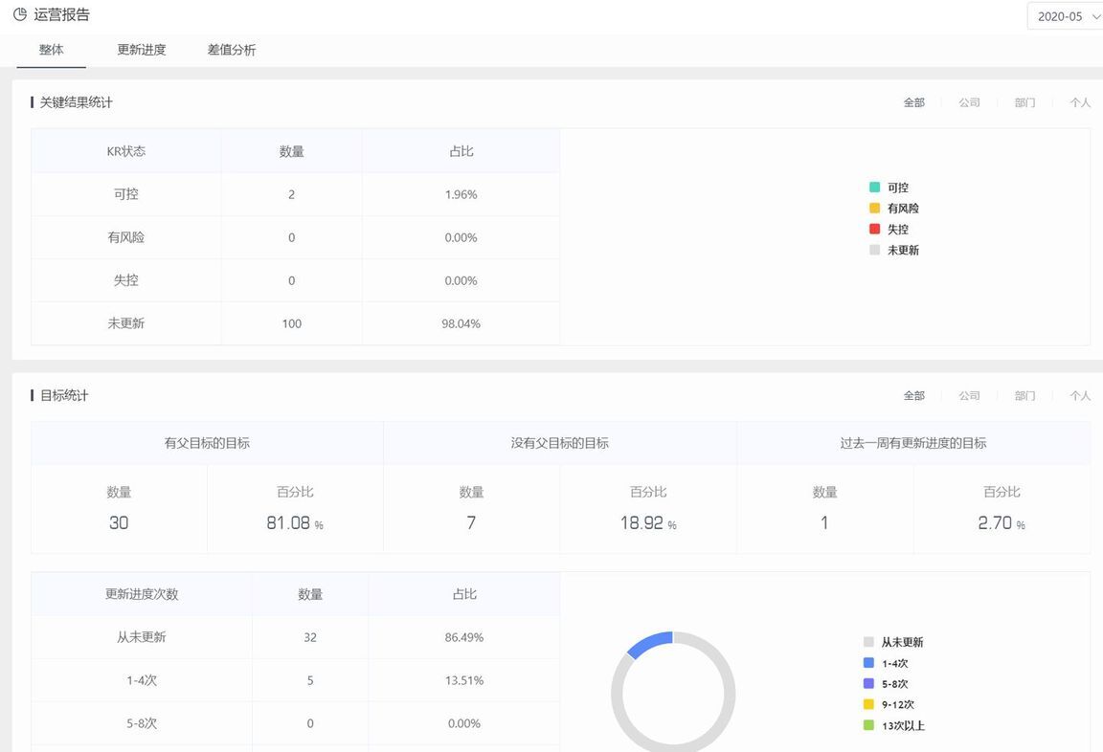Toggle the 未更新 gray legend swatch

point(874,250)
